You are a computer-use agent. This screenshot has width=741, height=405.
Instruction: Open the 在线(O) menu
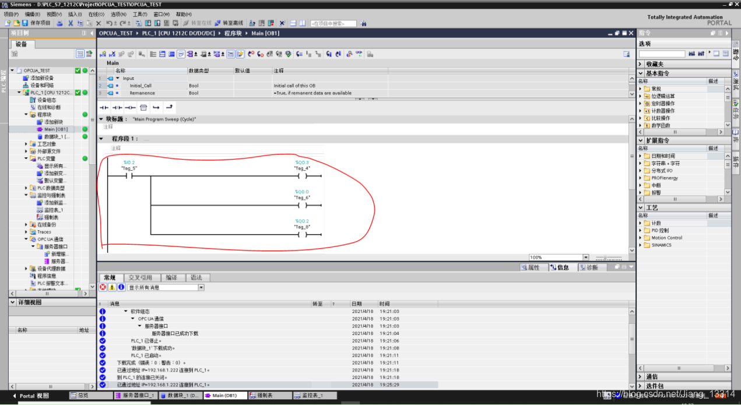tap(96, 14)
